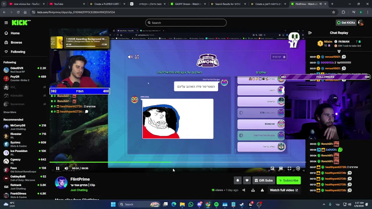Go back in browser history
372x209 pixels.
pos(4,12)
